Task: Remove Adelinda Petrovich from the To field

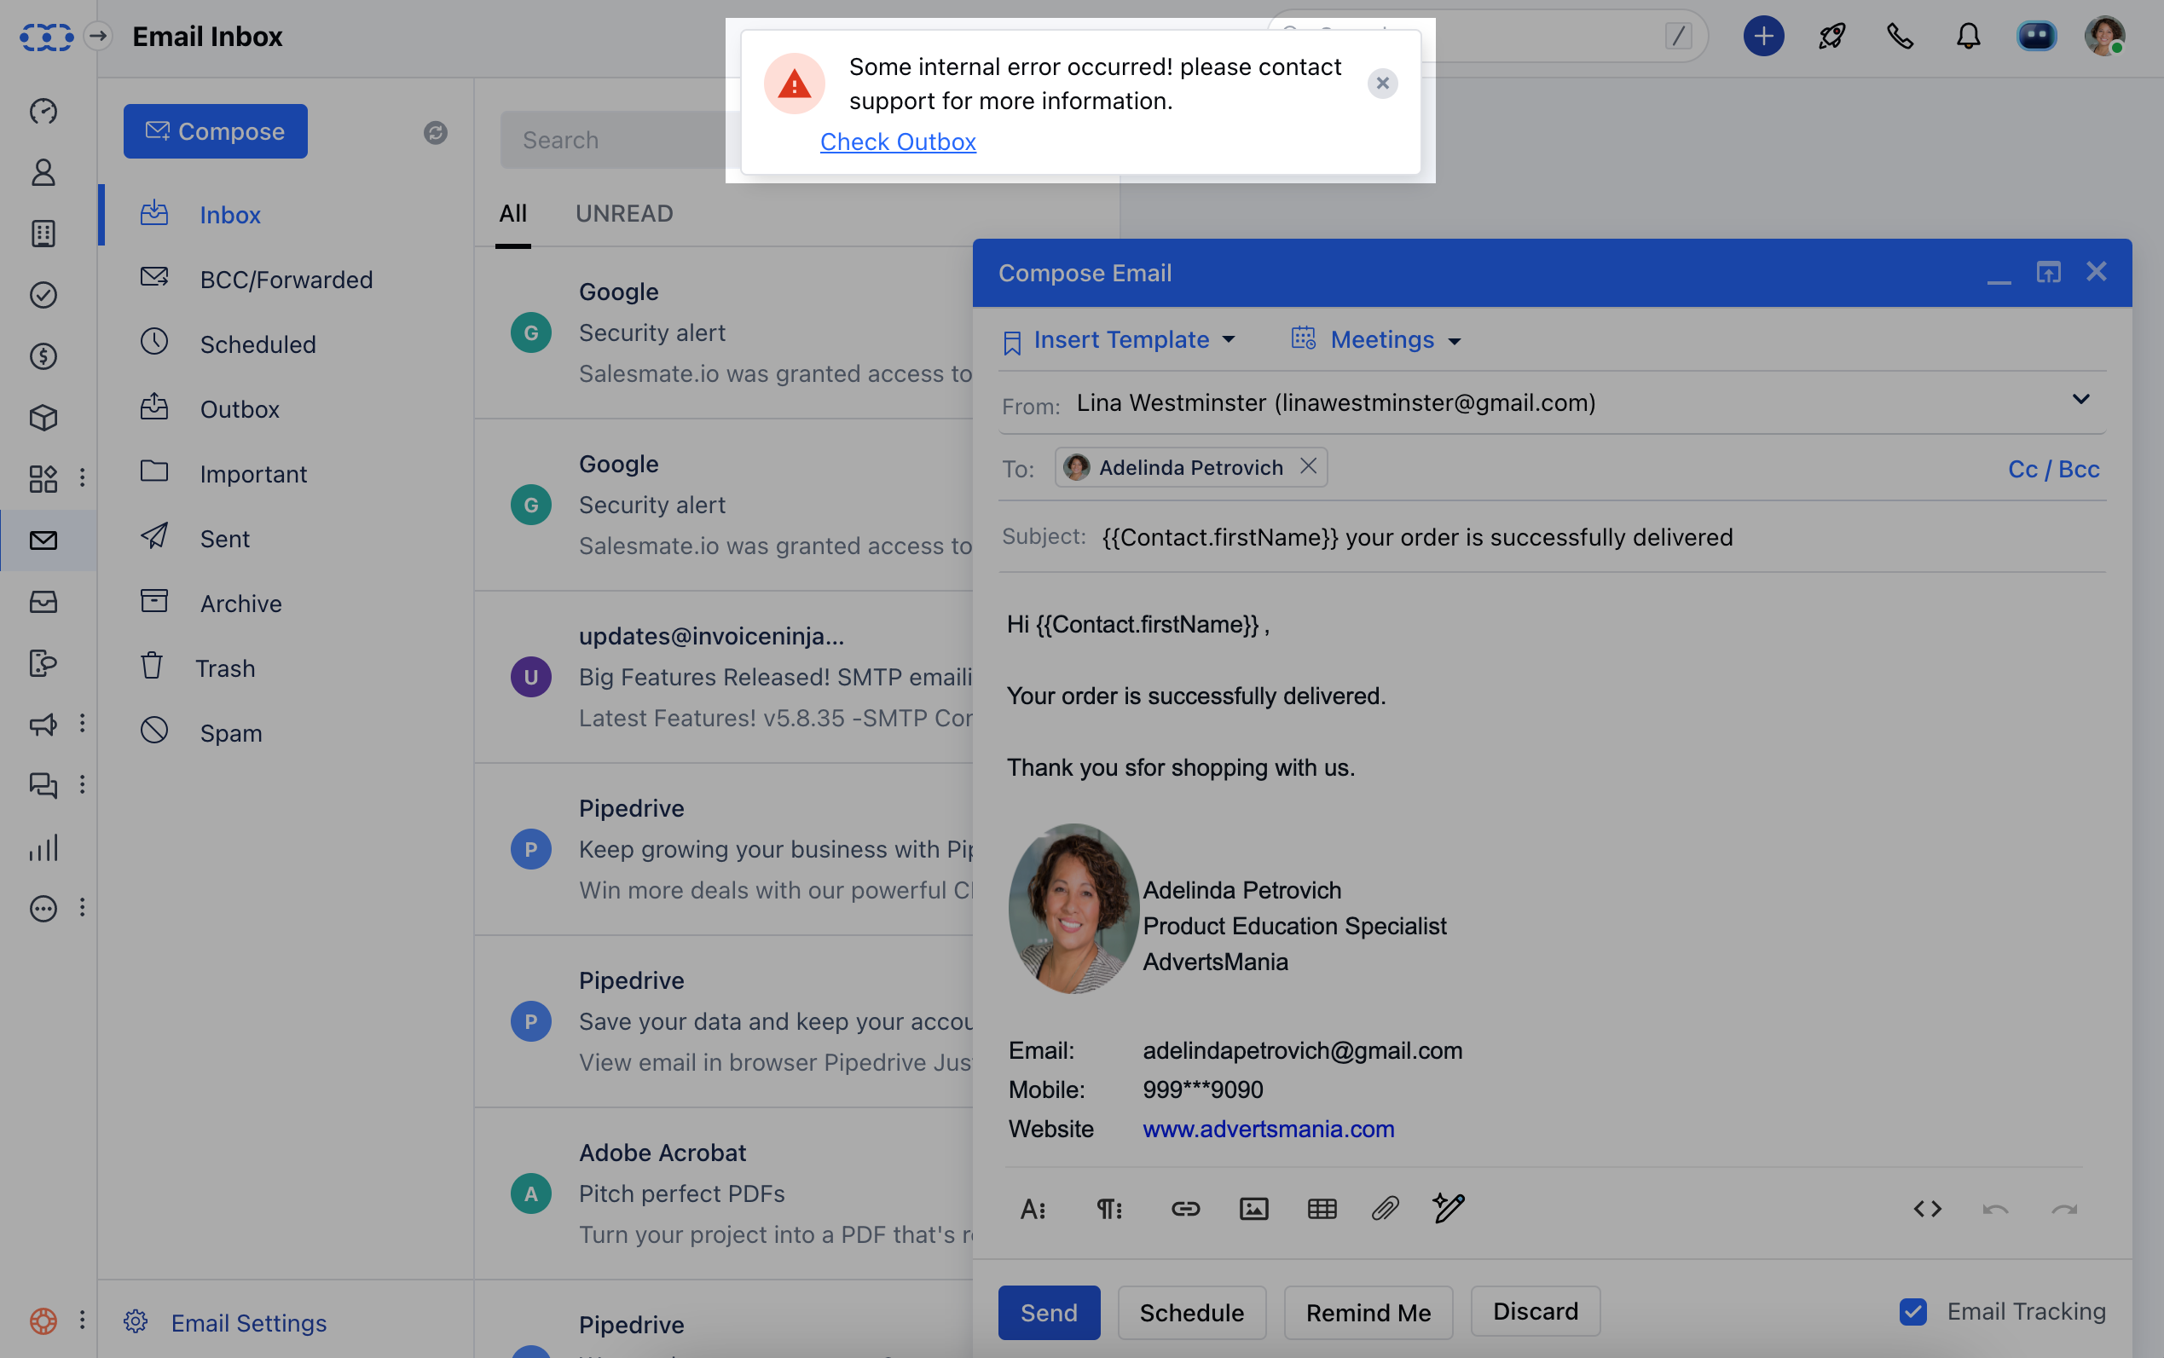Action: click(x=1309, y=466)
